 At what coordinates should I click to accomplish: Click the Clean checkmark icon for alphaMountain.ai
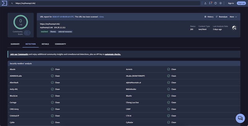pyautogui.click(x=168, y=82)
